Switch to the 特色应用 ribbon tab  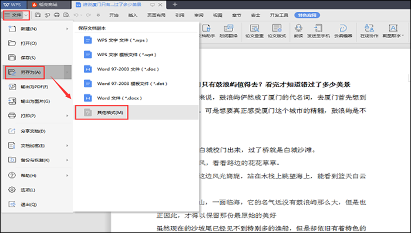pyautogui.click(x=307, y=15)
